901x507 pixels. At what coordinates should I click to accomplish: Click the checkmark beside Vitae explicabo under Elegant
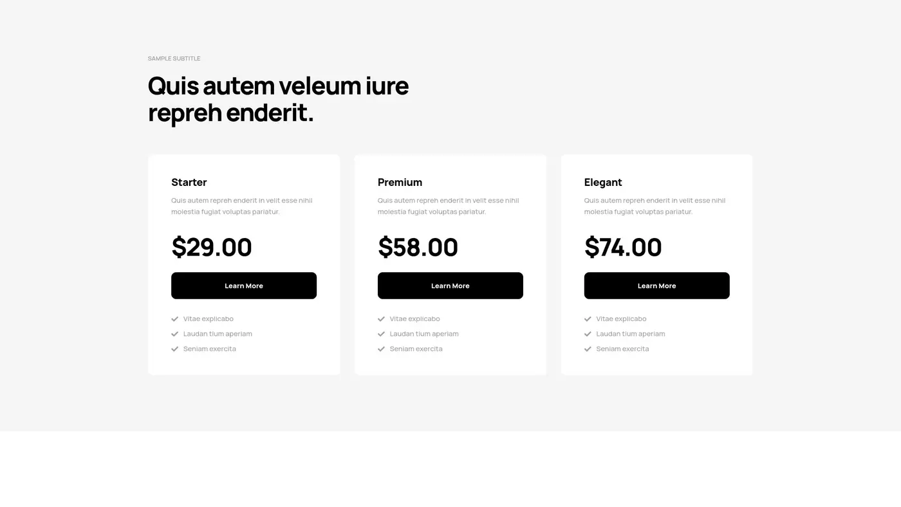(x=587, y=318)
